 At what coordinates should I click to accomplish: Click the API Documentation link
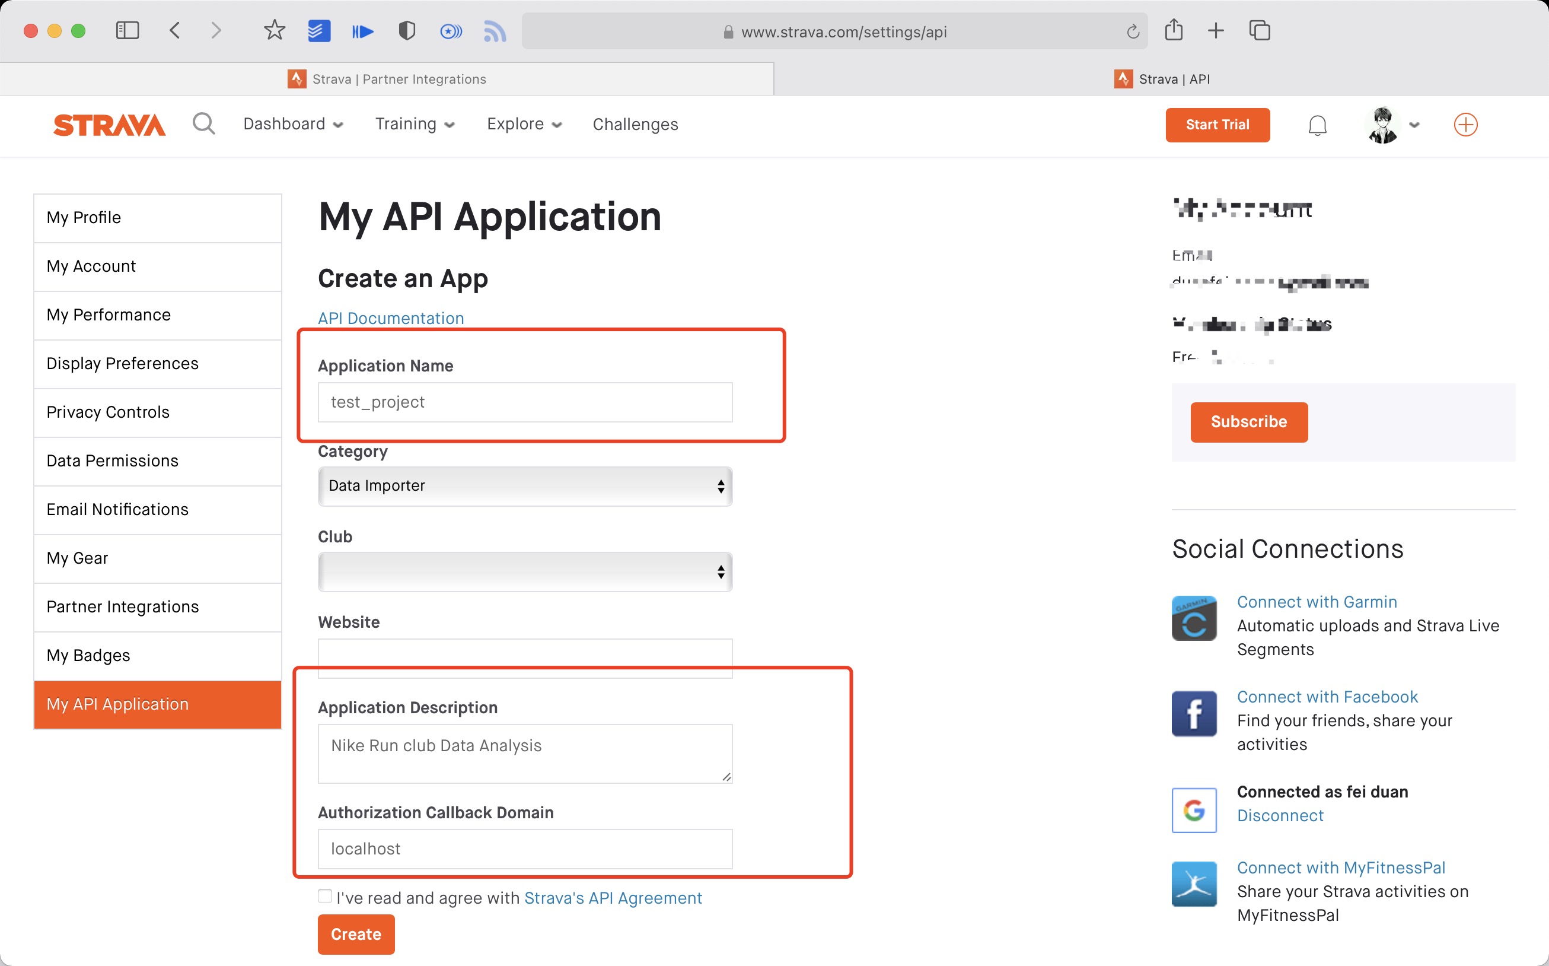tap(390, 318)
